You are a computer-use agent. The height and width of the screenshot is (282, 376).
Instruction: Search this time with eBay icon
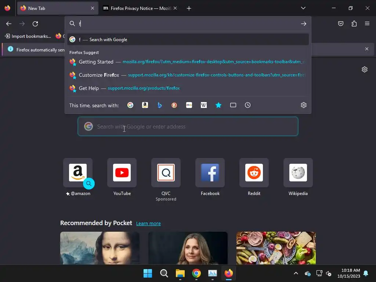(x=189, y=105)
